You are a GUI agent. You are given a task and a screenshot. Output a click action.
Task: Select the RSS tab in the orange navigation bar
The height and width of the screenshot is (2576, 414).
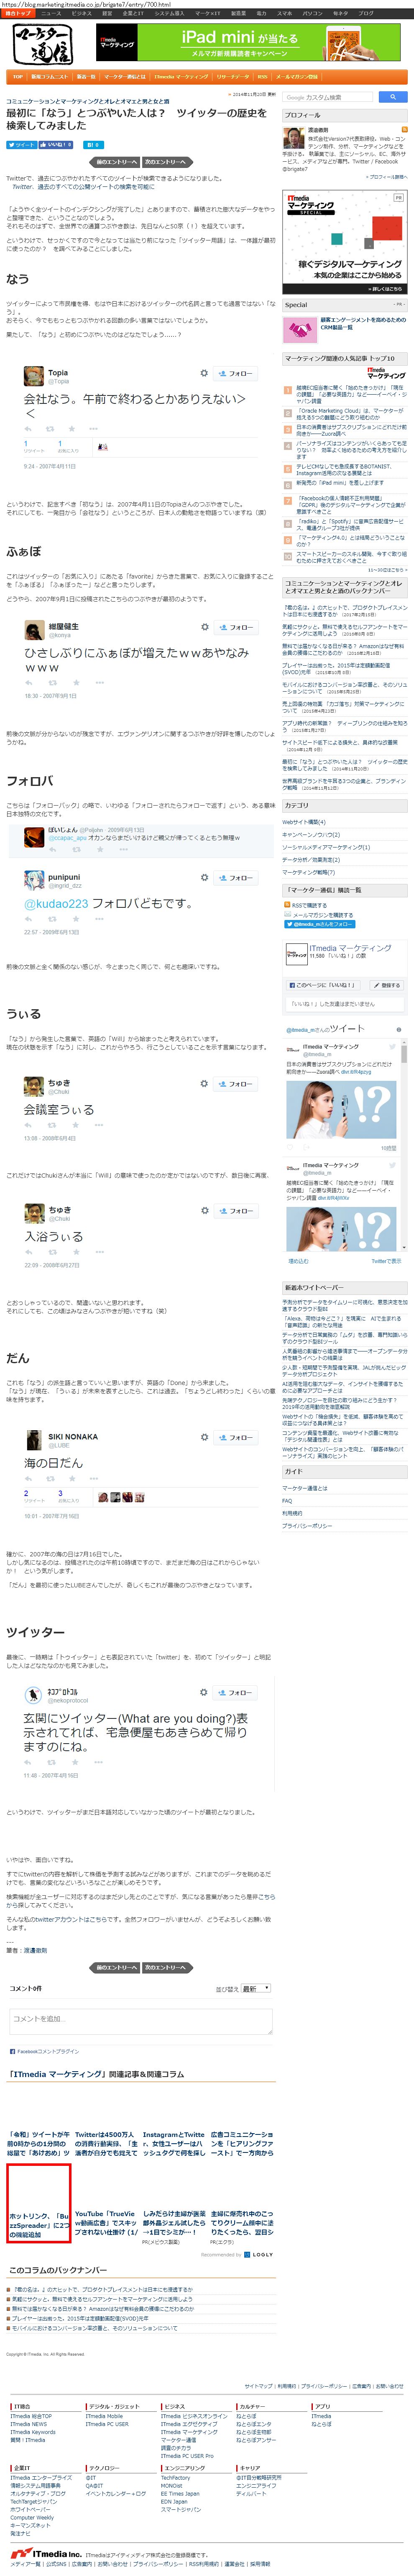(x=262, y=77)
